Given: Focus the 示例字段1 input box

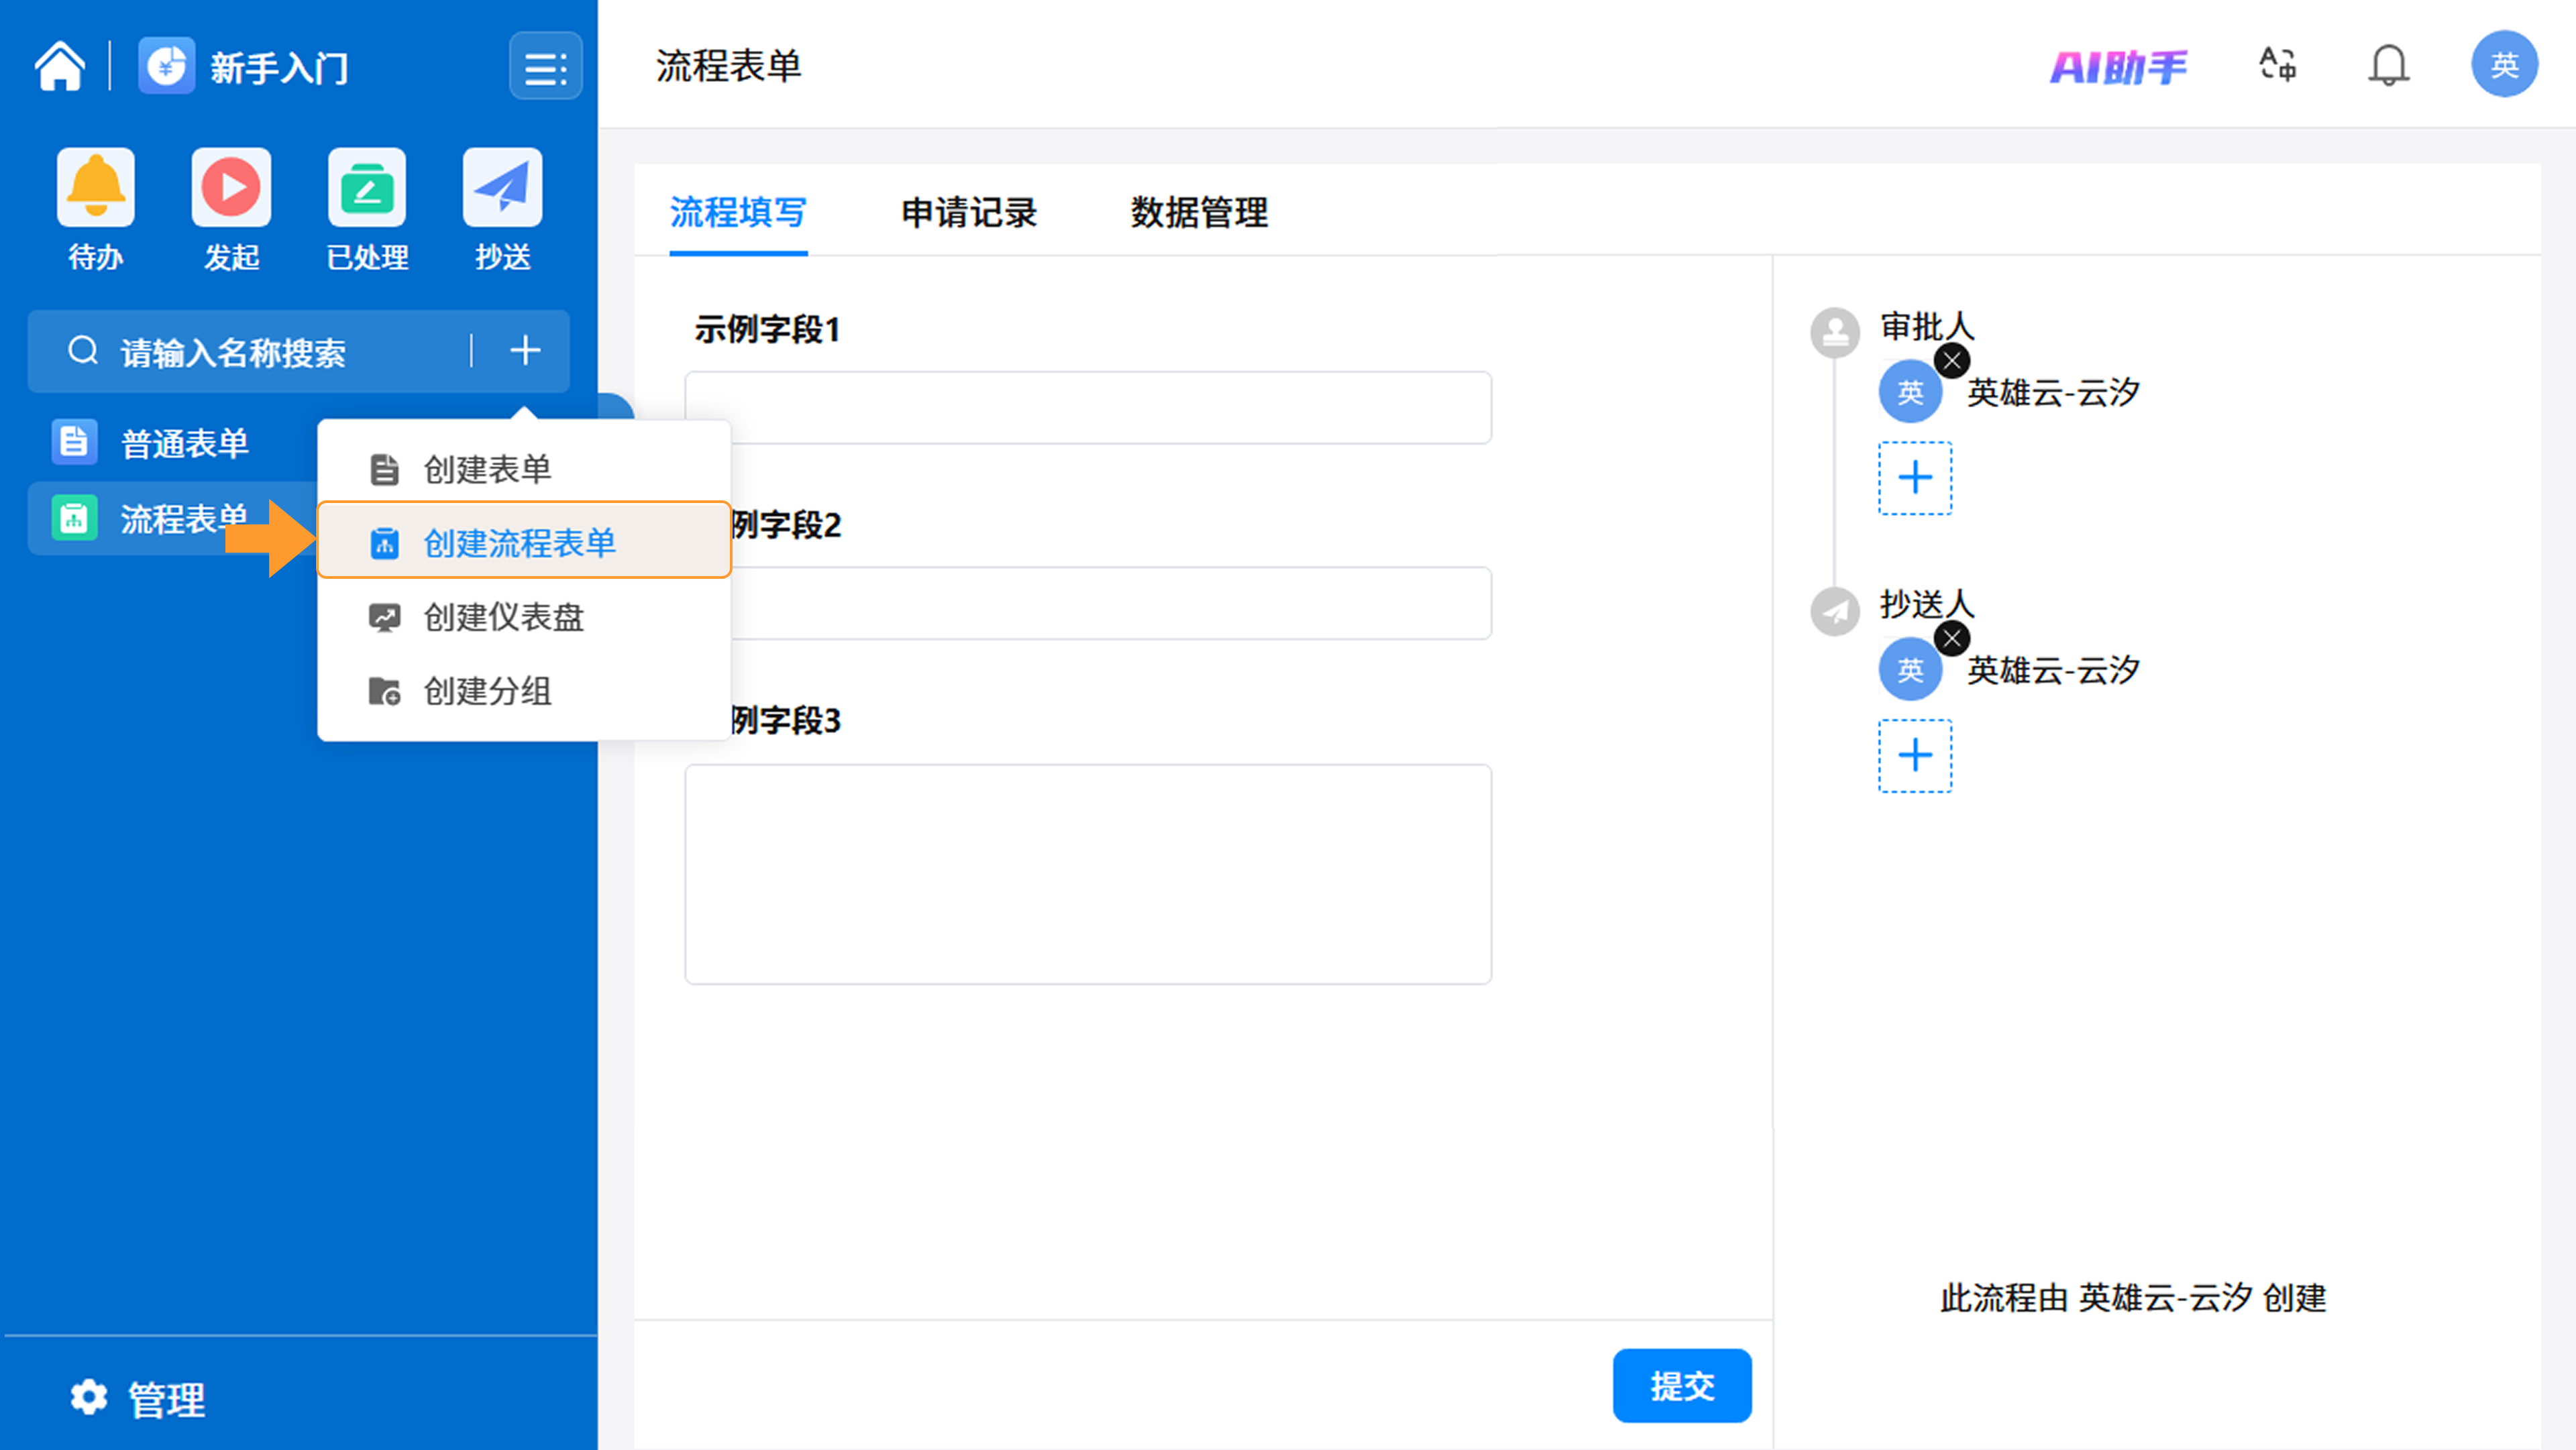Looking at the screenshot, I should pos(1088,407).
